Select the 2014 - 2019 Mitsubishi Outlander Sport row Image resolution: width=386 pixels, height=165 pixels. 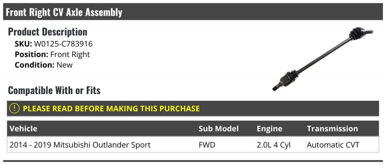(x=193, y=145)
